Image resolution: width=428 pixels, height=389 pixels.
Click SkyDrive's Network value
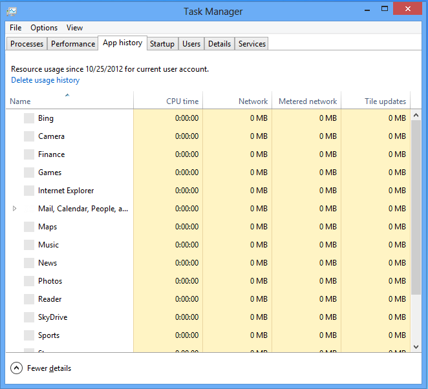pyautogui.click(x=259, y=317)
